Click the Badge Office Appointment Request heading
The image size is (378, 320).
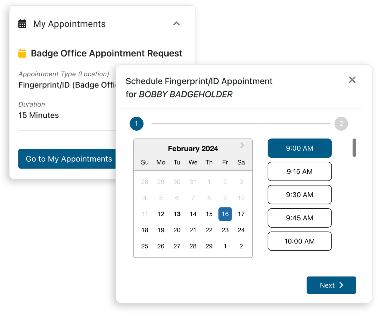pyautogui.click(x=107, y=53)
